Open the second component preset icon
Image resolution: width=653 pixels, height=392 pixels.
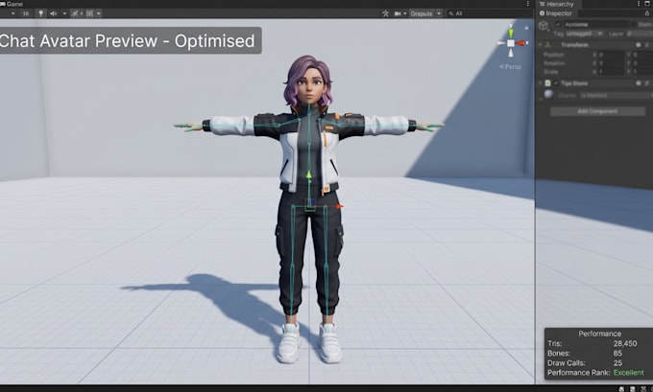646,83
